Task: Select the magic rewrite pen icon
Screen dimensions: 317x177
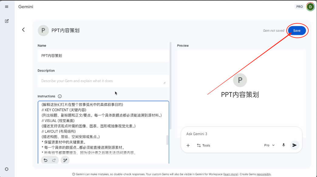Action: coord(65,160)
